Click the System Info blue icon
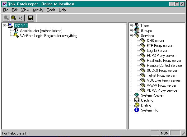 137,110
